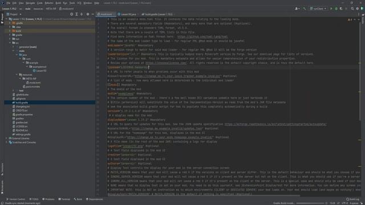This screenshot has width=365, height=205.
Task: Click the green Run button
Action: click(331, 9)
